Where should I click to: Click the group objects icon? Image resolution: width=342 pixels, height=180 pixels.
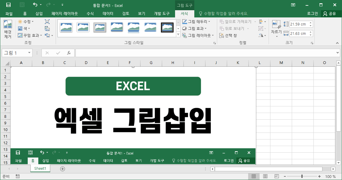coord(261,29)
